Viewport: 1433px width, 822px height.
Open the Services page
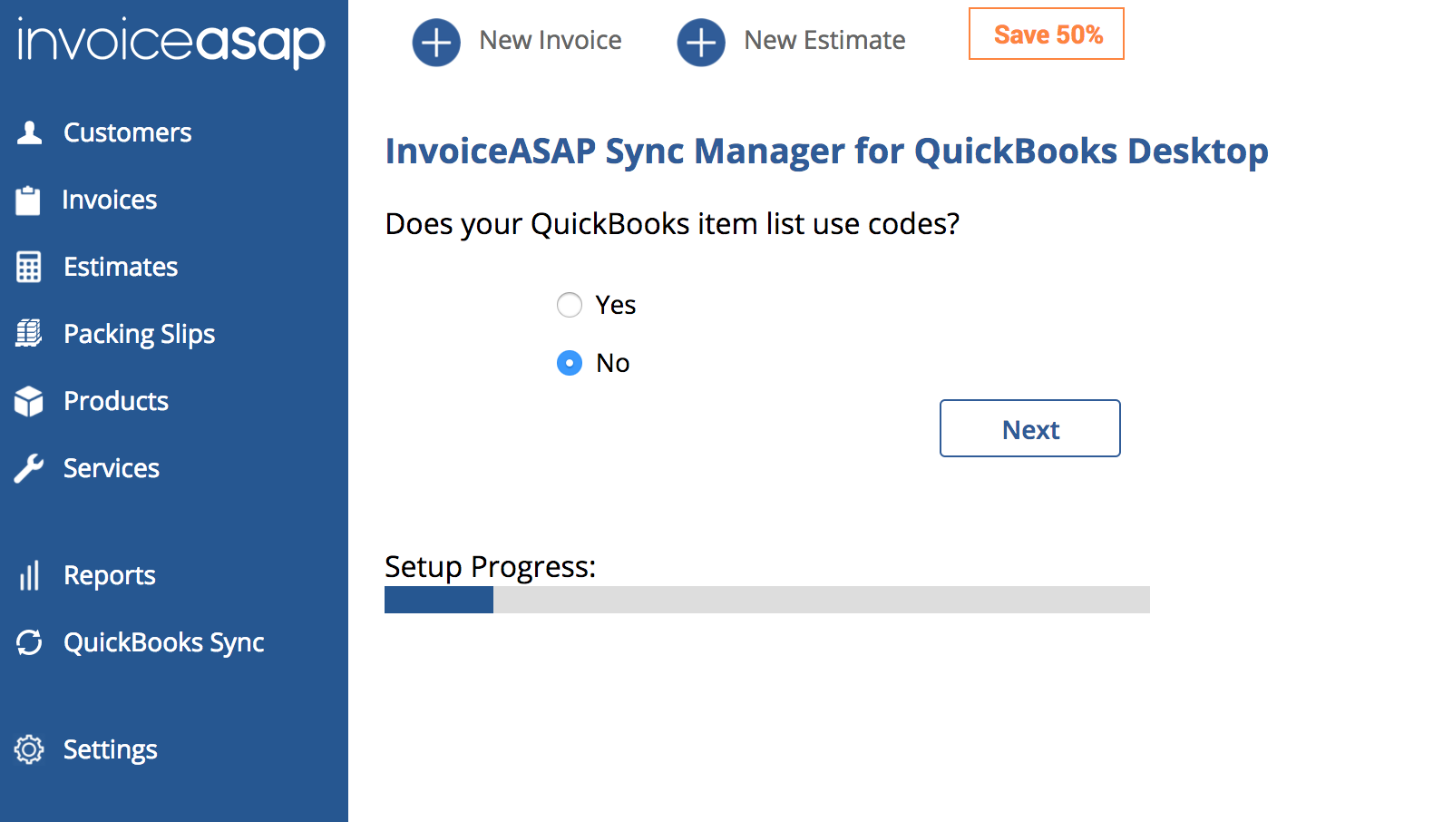pyautogui.click(x=112, y=468)
